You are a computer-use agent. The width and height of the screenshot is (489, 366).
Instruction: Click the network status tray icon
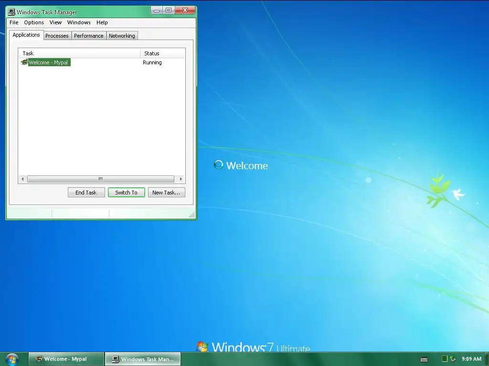(x=453, y=359)
